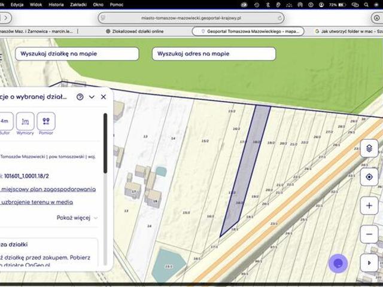
Task: Open the miejscowy plan zagospodarowania link
Action: [49, 189]
